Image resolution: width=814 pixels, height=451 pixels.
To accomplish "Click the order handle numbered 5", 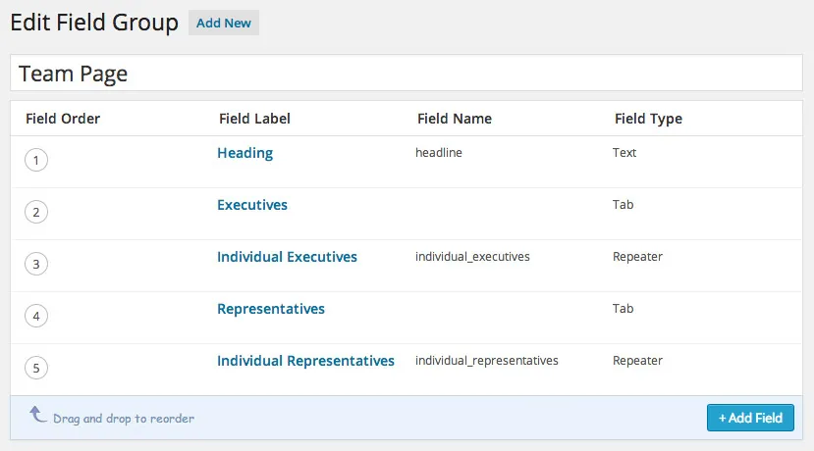I will 36,368.
